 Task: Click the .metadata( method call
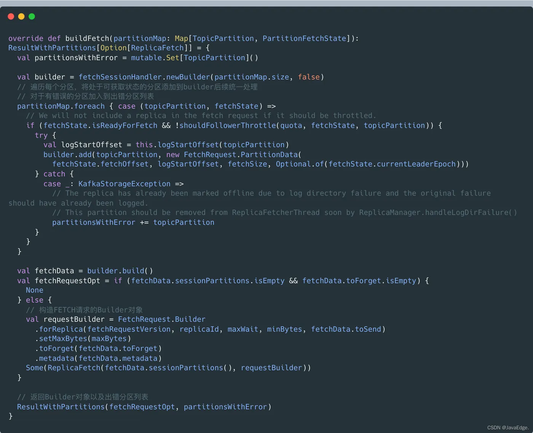click(x=56, y=359)
